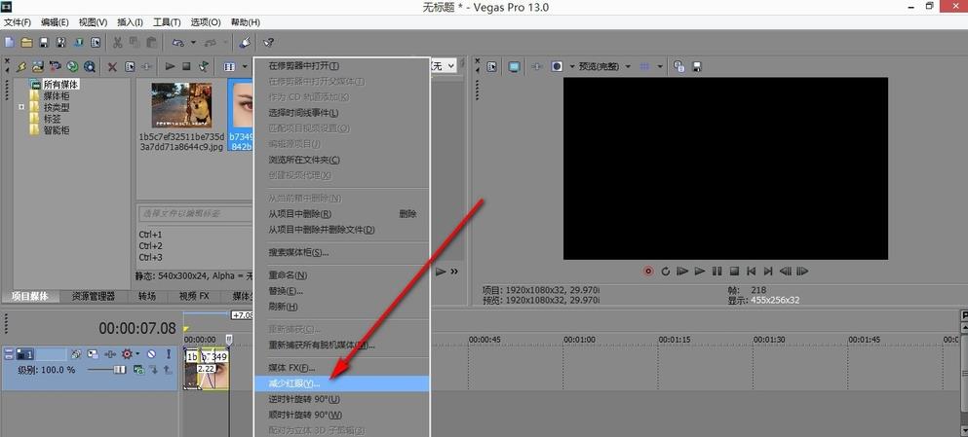Expand the 按类型 tree node
Image resolution: width=968 pixels, height=437 pixels.
pyautogui.click(x=21, y=107)
